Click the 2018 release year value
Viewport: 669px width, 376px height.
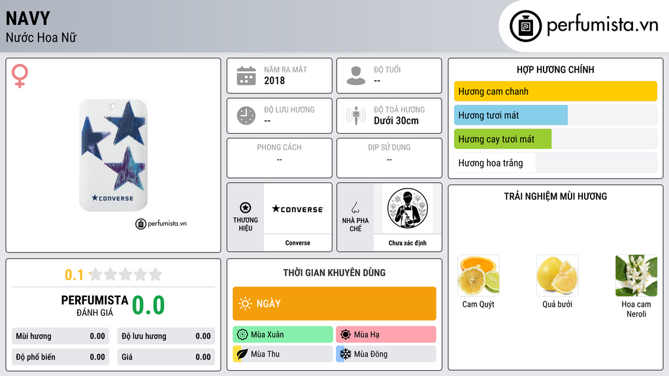[274, 80]
